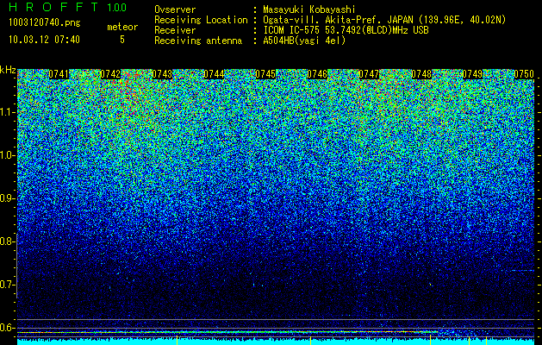Image resolution: width=542 pixels, height=345 pixels.
Task: Click the 0747 time marker
Action: (x=369, y=74)
